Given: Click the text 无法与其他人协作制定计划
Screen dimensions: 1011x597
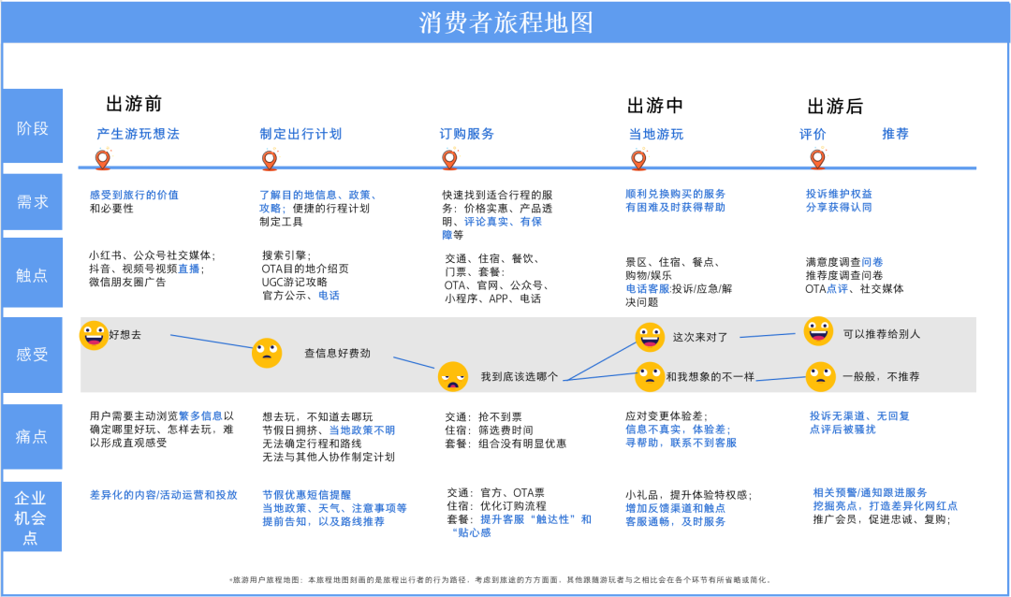Looking at the screenshot, I should point(329,457).
